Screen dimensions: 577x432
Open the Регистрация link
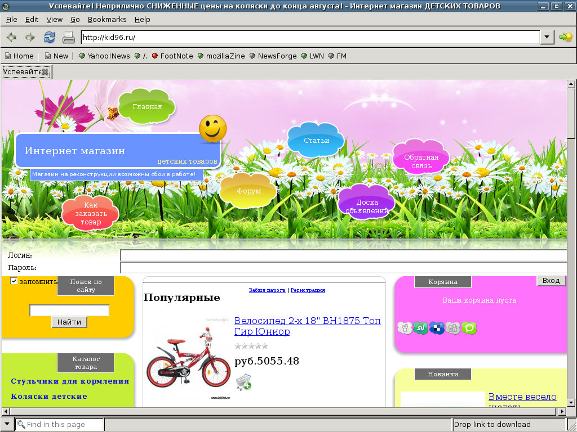(308, 290)
